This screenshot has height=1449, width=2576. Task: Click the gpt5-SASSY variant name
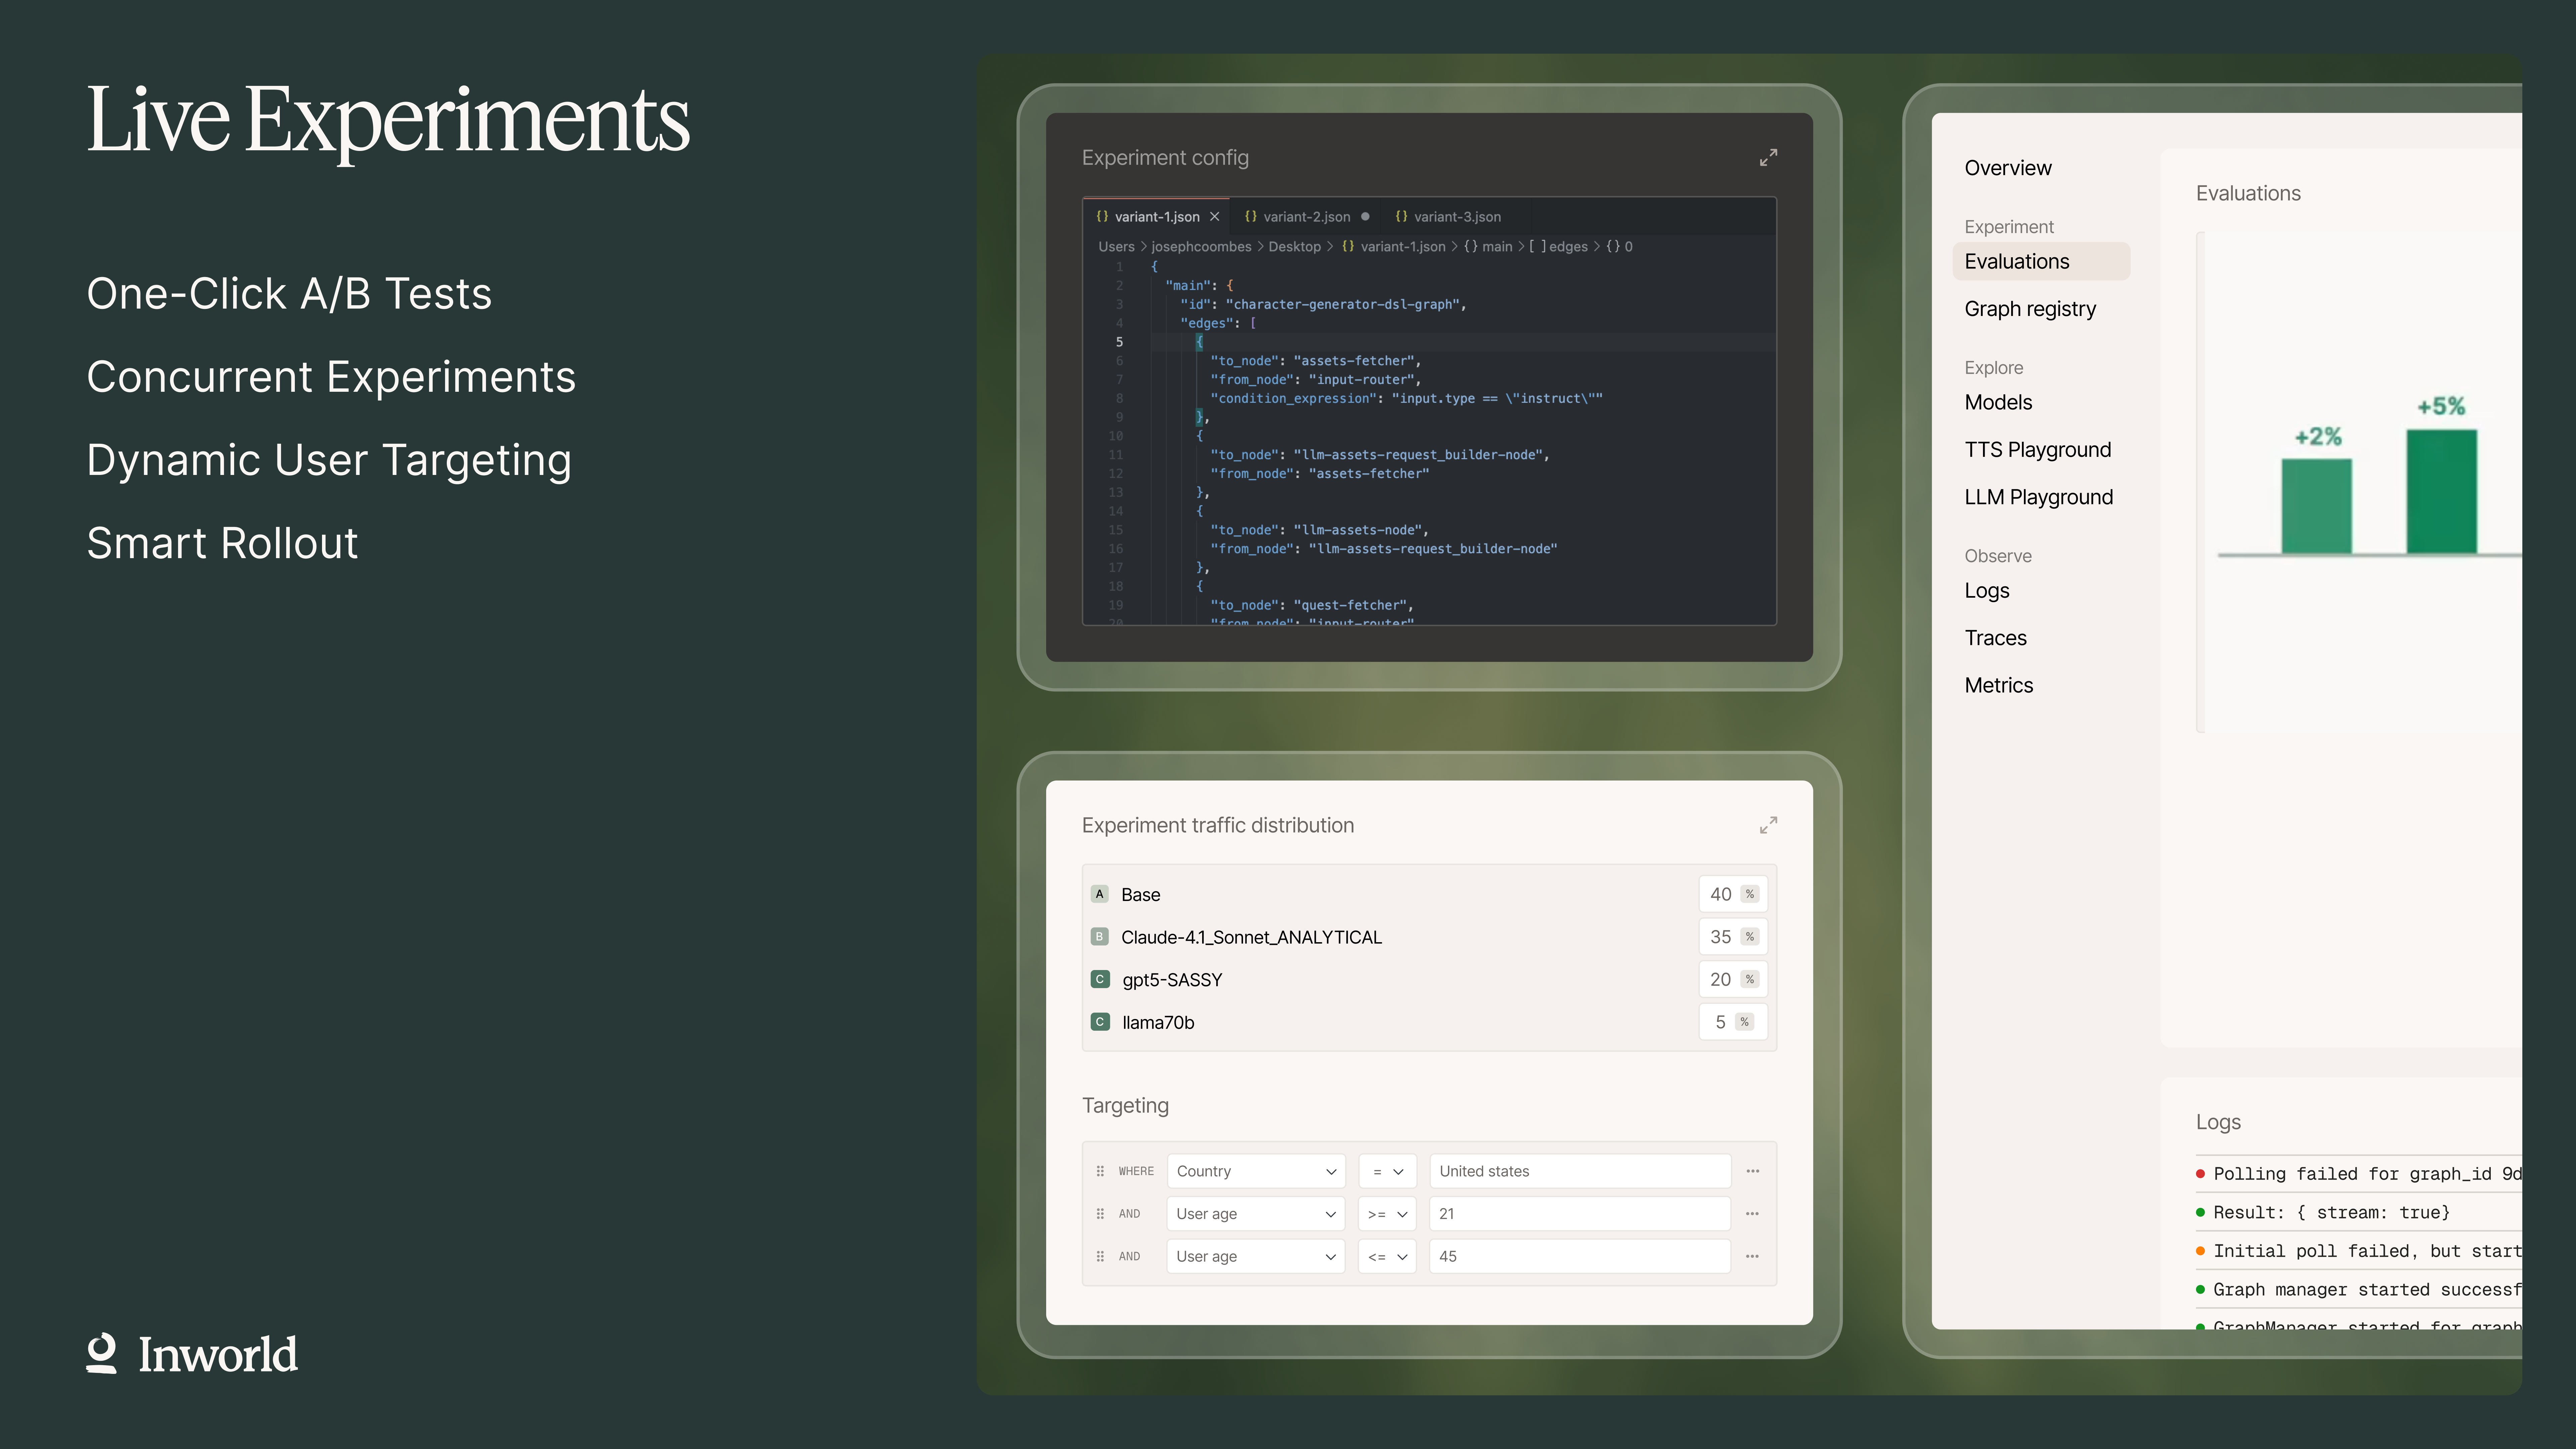1172,980
